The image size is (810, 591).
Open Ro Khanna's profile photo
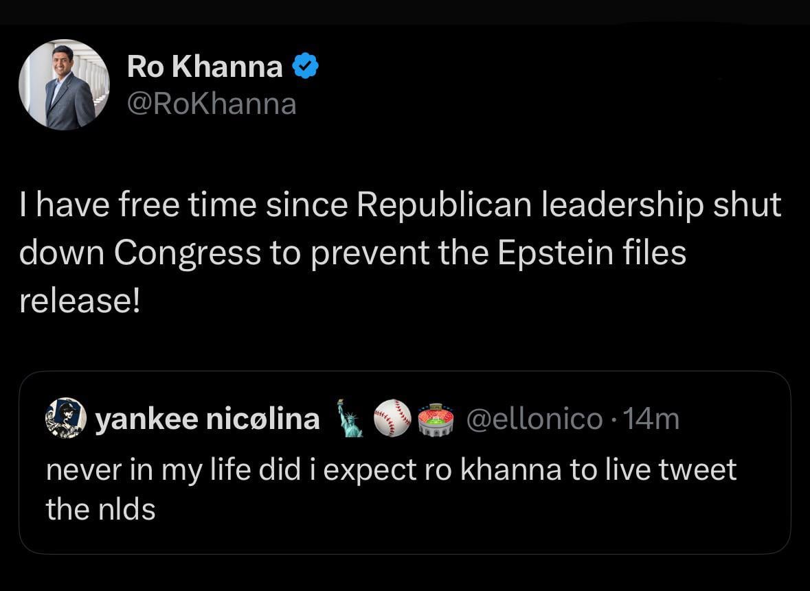pyautogui.click(x=63, y=84)
